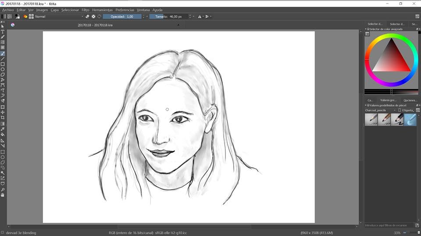Collapse the Selector de color avanzado docker
This screenshot has width=421, height=236.
365,29
